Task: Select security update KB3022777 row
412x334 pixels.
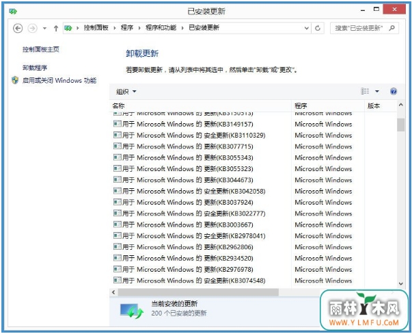Action: pos(253,214)
